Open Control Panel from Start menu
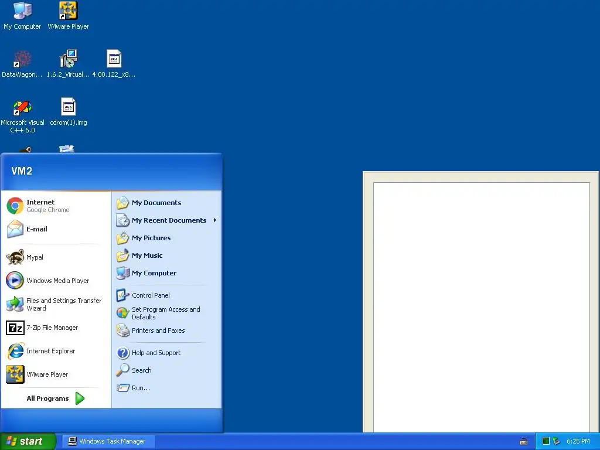 166,295
